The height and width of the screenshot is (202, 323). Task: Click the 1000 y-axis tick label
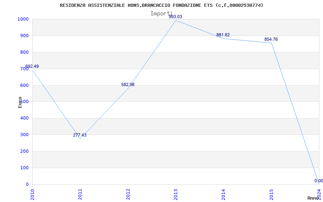23,19
